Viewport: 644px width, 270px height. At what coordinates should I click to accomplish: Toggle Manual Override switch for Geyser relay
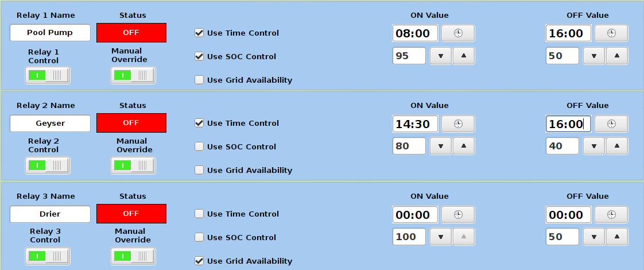[x=133, y=165]
